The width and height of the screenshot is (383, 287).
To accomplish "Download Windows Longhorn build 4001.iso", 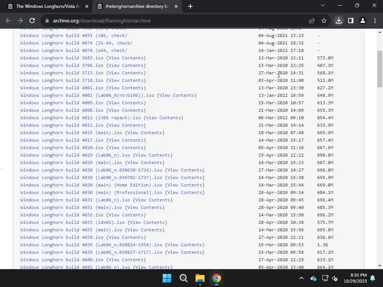I will click(x=62, y=88).
